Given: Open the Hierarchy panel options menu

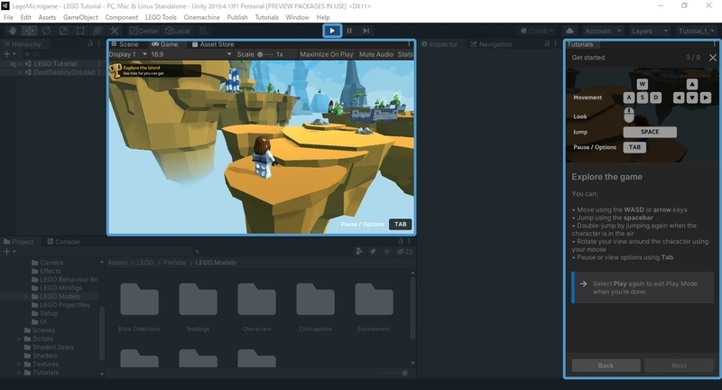Looking at the screenshot, I should 98,43.
